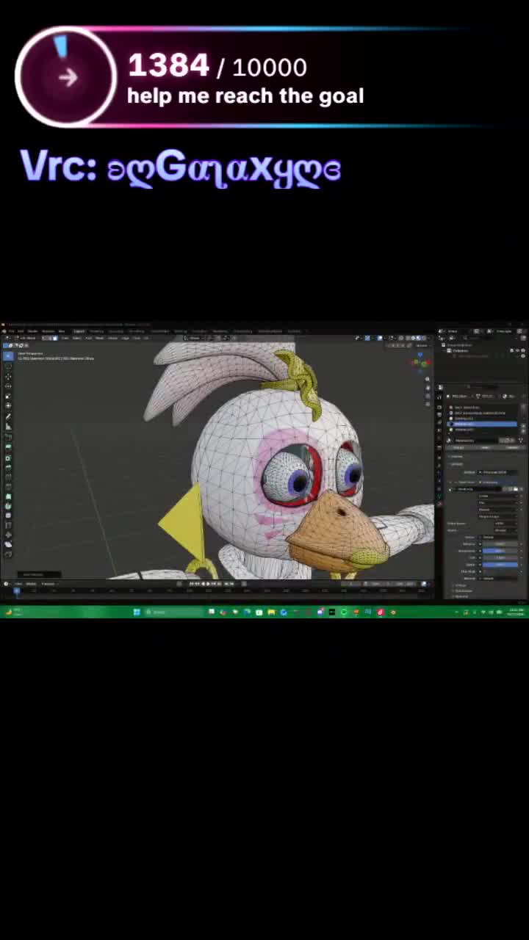Enable face select mode
Viewport: 529px width, 940px height.
[x=55, y=338]
